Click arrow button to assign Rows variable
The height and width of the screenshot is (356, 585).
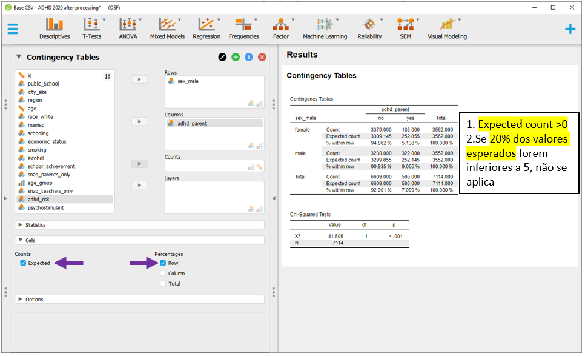[x=139, y=79]
